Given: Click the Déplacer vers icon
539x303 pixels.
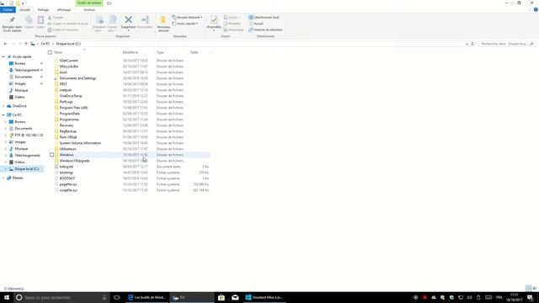Looking at the screenshot, I should [x=99, y=20].
